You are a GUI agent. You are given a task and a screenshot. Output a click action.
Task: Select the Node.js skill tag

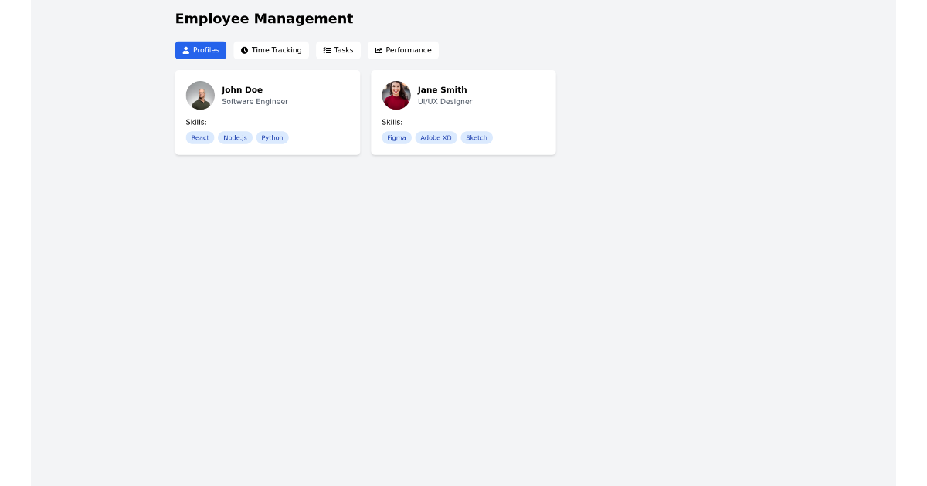tap(235, 137)
